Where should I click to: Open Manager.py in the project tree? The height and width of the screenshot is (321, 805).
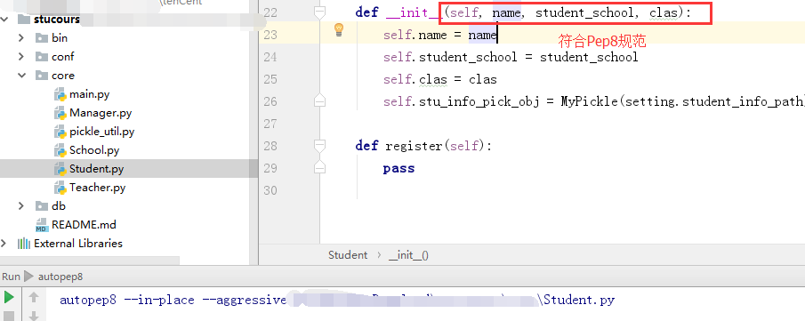pyautogui.click(x=101, y=113)
